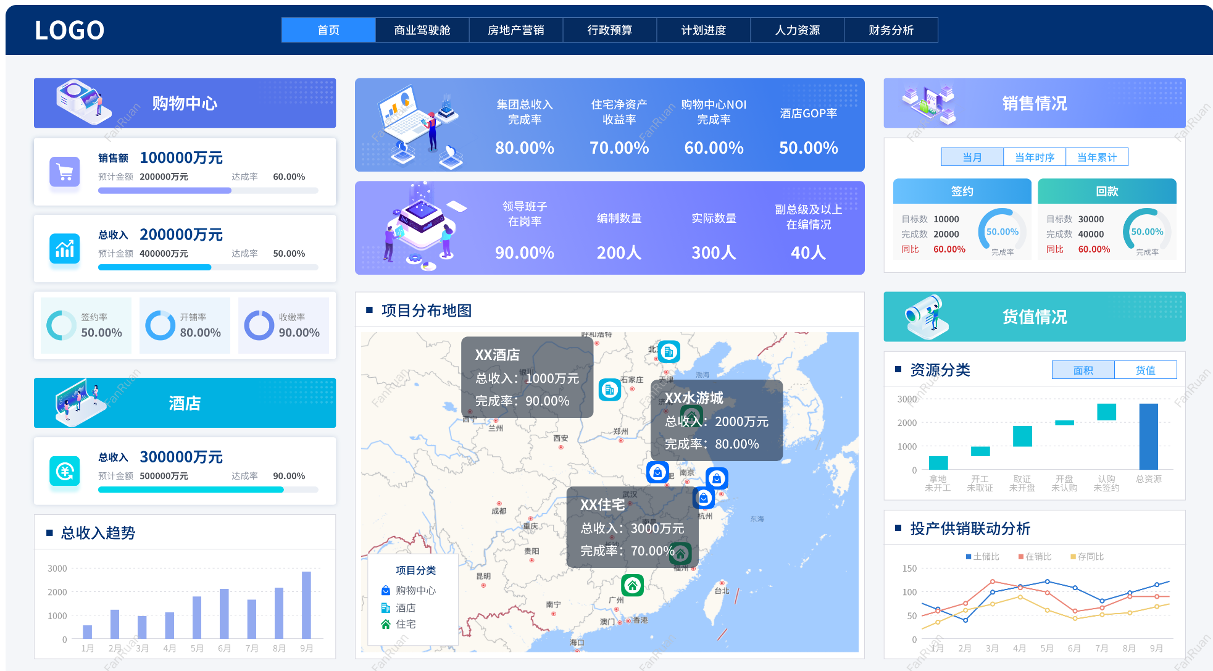
Task: Click the hotel map marker near Beijing
Action: (x=669, y=352)
